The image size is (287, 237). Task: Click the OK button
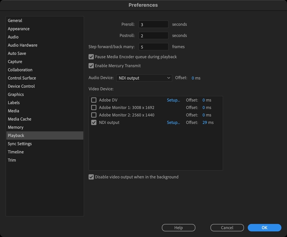[x=264, y=228]
